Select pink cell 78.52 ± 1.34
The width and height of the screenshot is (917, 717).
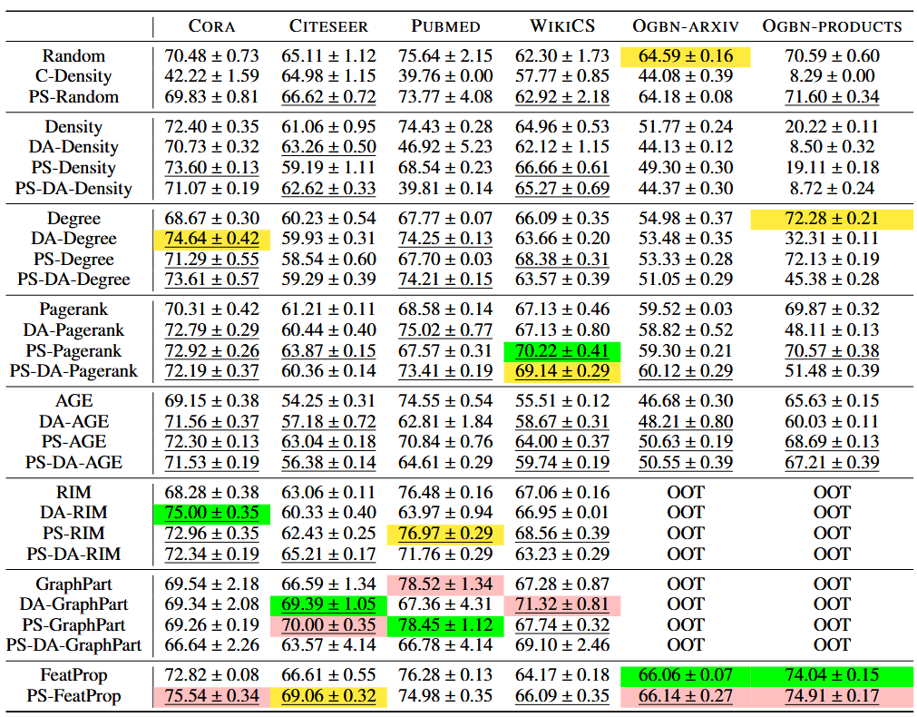pyautogui.click(x=445, y=584)
